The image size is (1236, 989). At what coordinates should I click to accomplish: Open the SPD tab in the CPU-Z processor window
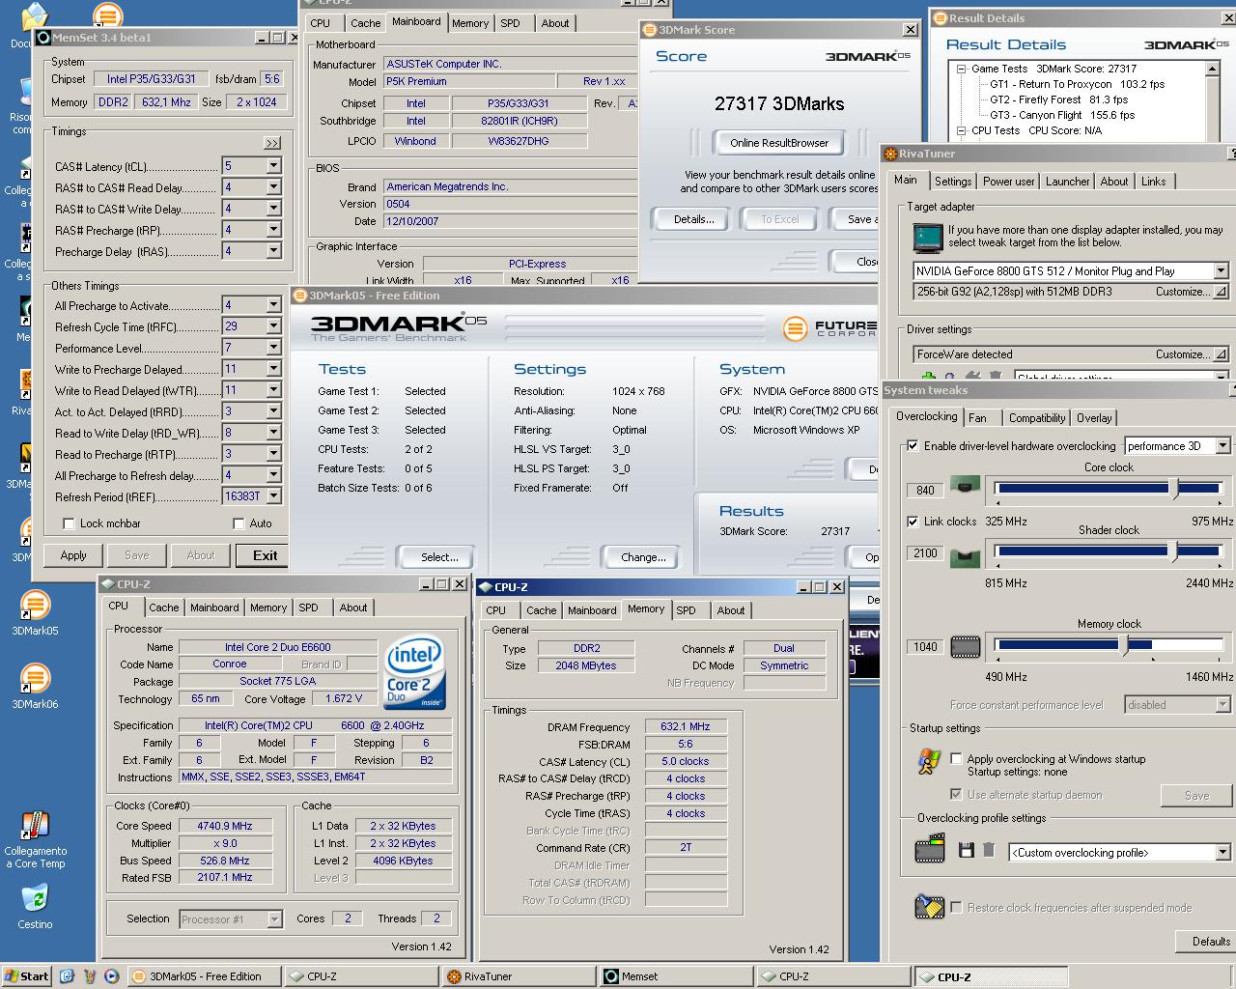pyautogui.click(x=308, y=608)
